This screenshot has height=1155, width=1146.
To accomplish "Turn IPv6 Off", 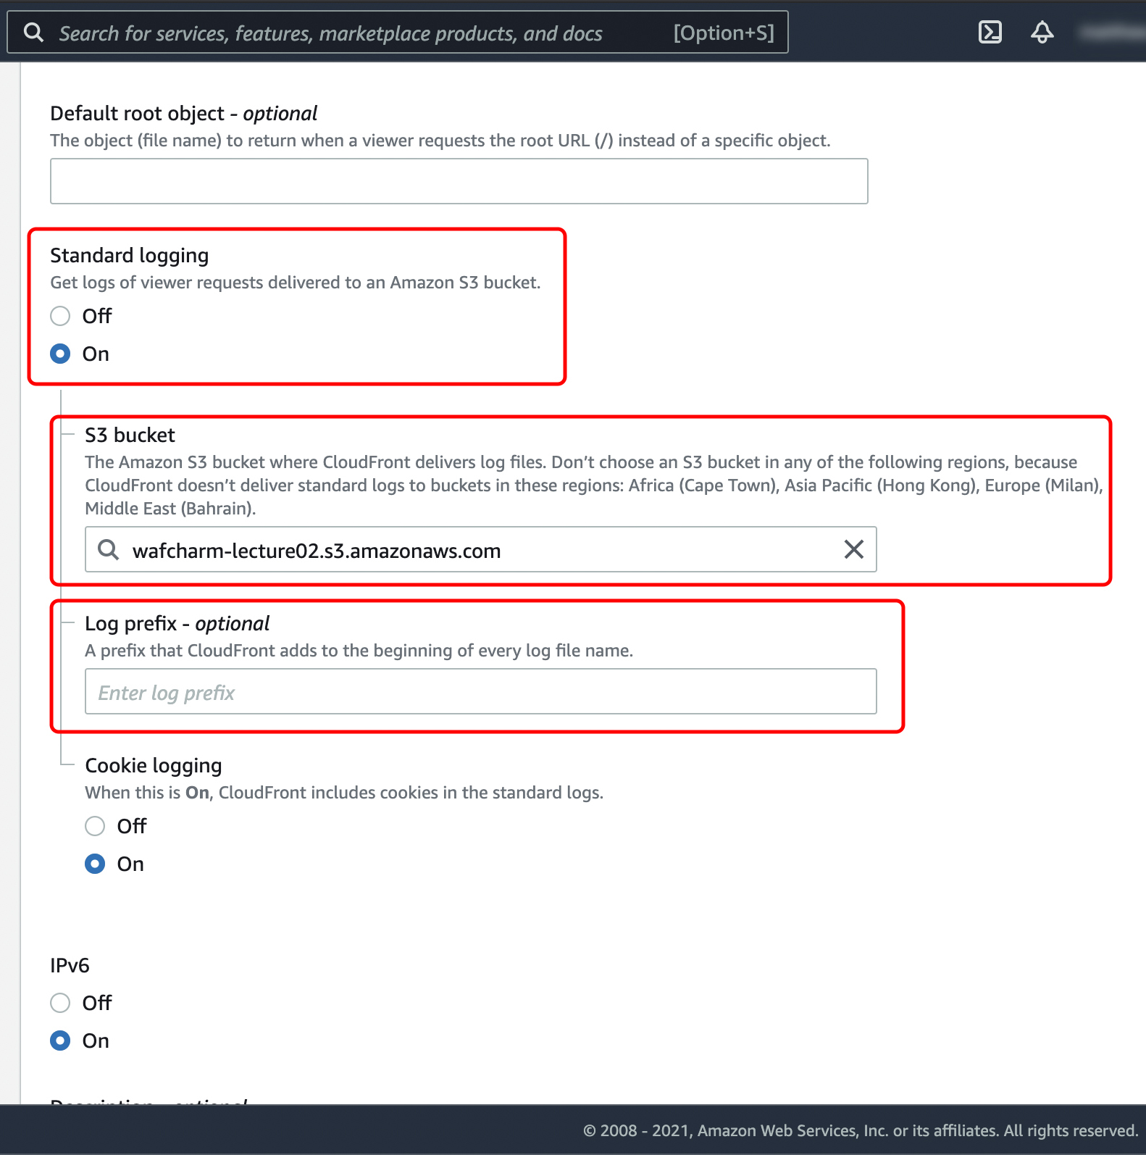I will [60, 1003].
